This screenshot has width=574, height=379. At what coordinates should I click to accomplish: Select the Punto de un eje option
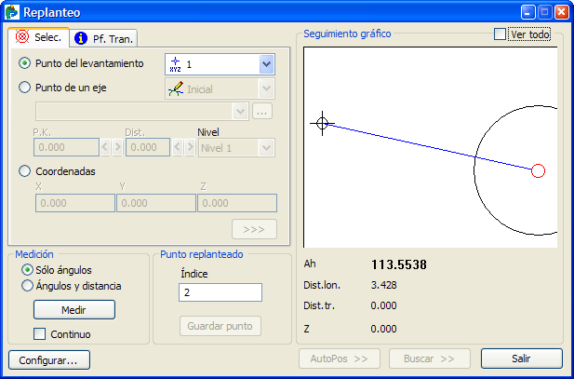(x=25, y=88)
